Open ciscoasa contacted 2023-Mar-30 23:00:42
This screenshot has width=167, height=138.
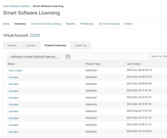coord(13,104)
